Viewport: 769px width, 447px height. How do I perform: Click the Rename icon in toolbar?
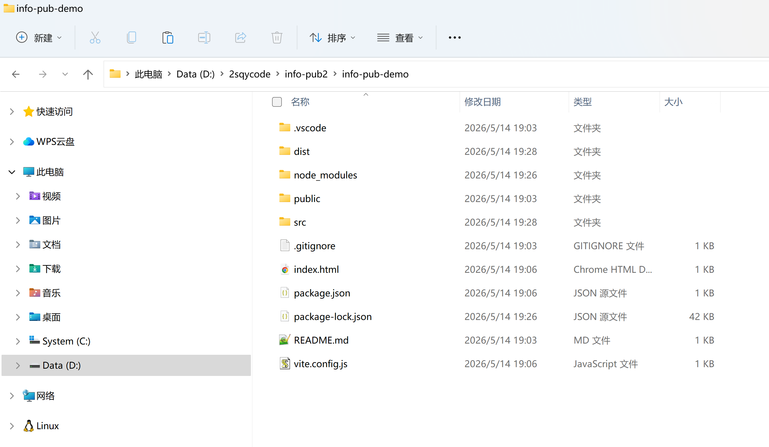click(x=204, y=38)
